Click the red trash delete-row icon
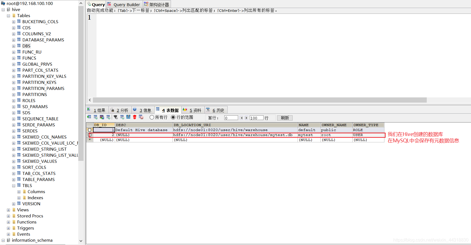 (x=135, y=117)
